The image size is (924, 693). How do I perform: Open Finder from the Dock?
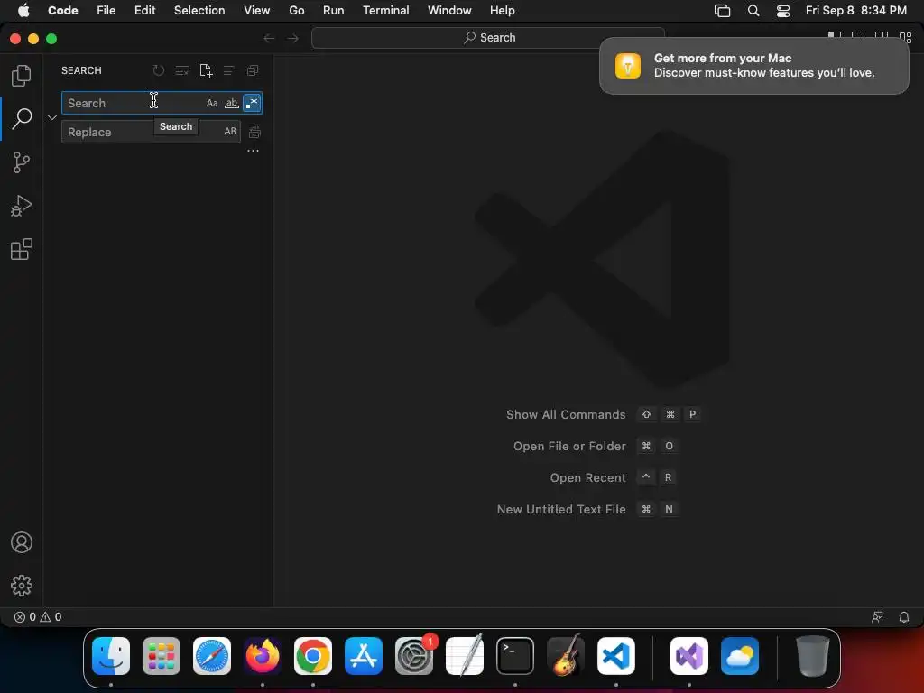(x=111, y=656)
